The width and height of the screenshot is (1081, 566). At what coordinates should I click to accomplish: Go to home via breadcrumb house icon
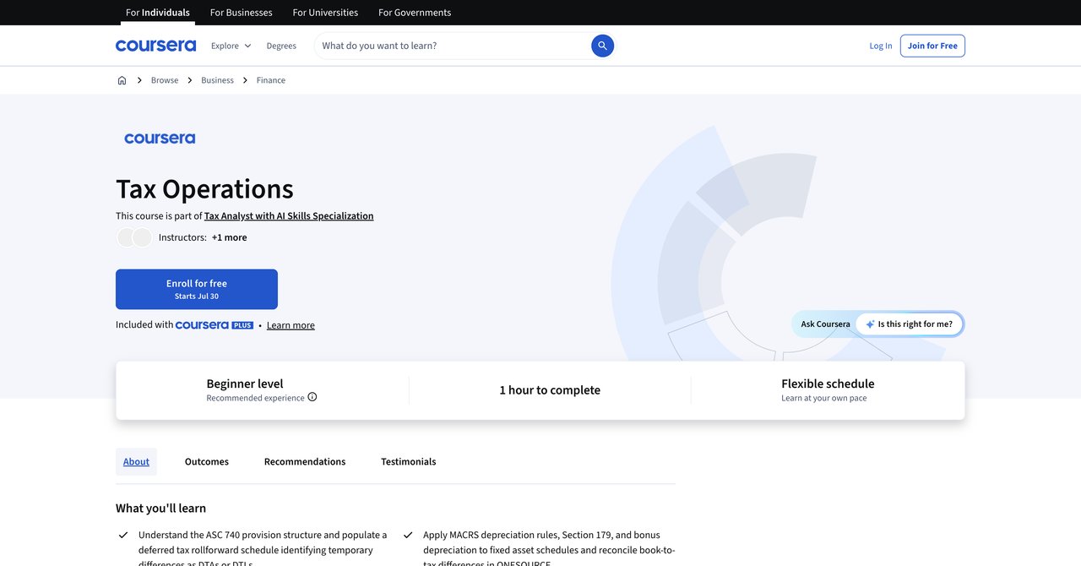click(x=122, y=80)
